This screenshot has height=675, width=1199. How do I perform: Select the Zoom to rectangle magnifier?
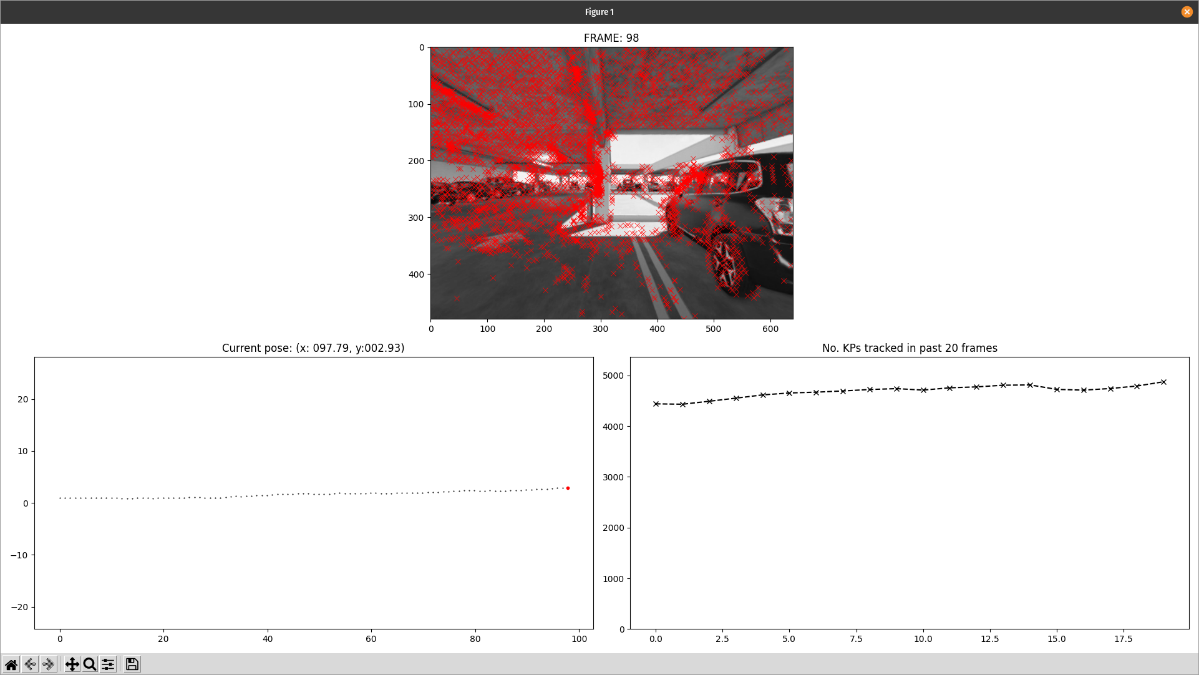(x=90, y=664)
